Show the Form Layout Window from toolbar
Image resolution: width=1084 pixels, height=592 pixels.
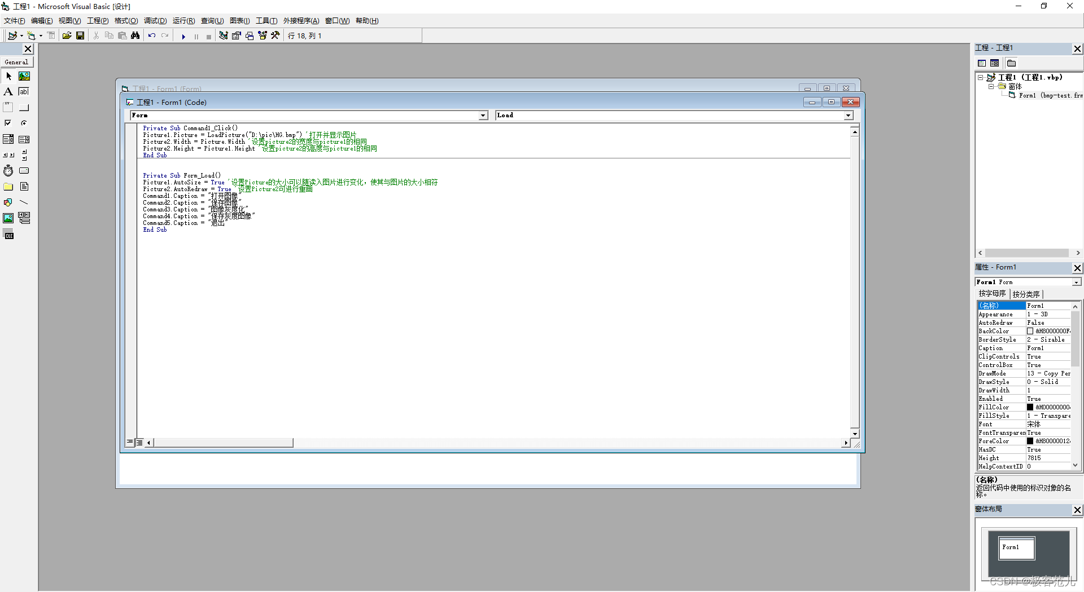pyautogui.click(x=250, y=36)
